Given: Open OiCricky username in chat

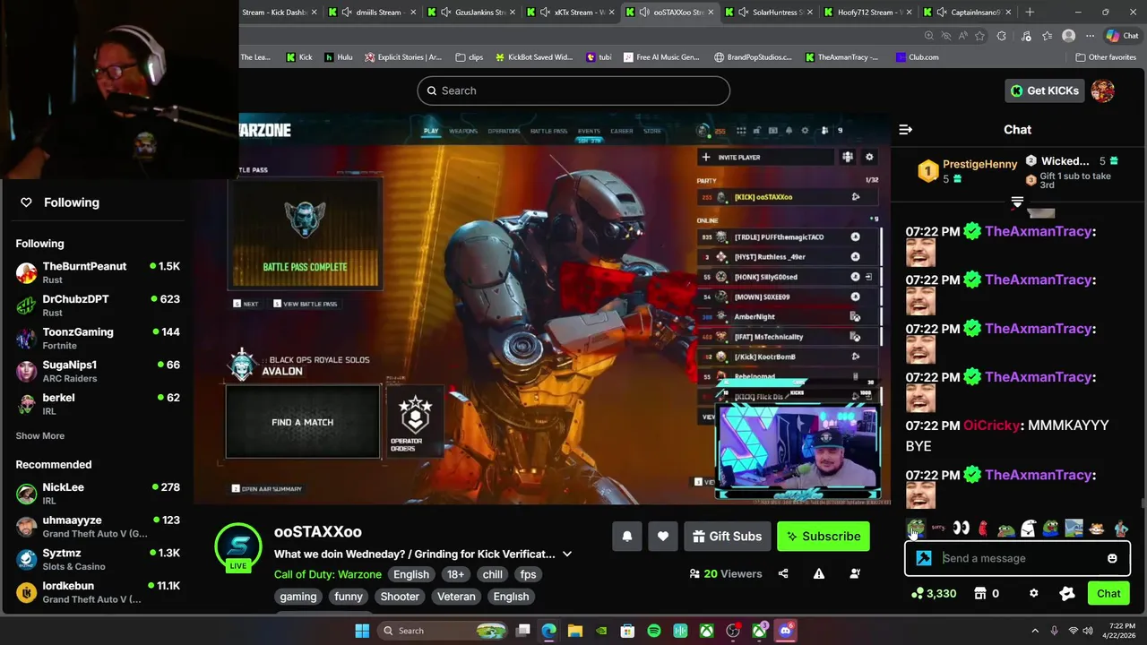Looking at the screenshot, I should (991, 426).
